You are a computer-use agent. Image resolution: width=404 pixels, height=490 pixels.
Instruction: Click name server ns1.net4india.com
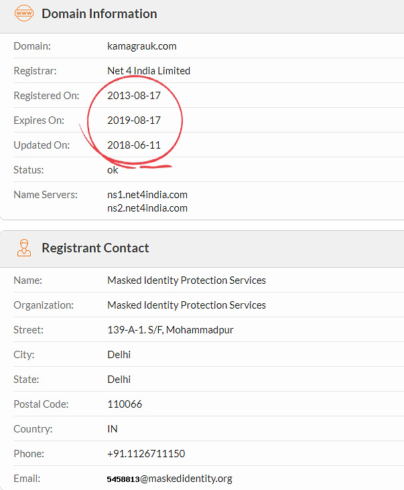coord(147,195)
